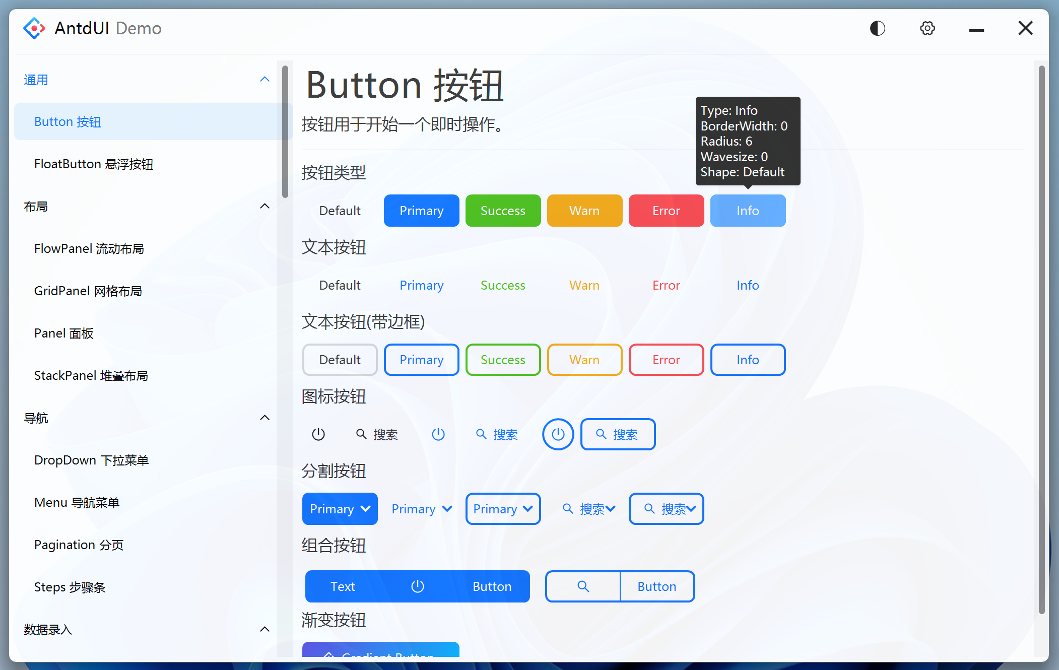The width and height of the screenshot is (1059, 670).
Task: Click the Gradient Button at the bottom
Action: click(x=381, y=654)
